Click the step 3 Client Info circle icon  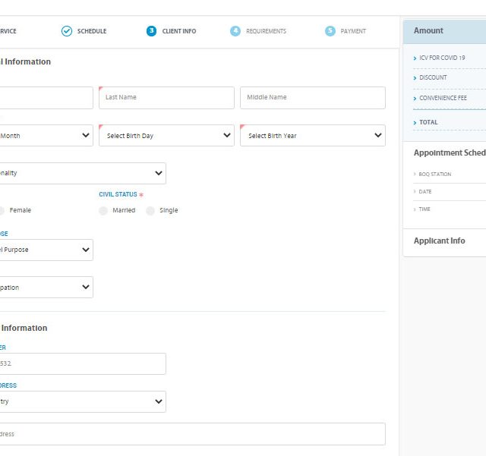pyautogui.click(x=152, y=31)
